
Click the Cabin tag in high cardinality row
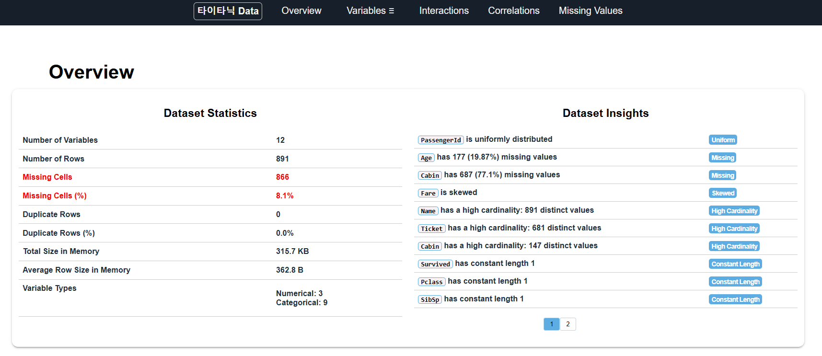pyautogui.click(x=430, y=246)
